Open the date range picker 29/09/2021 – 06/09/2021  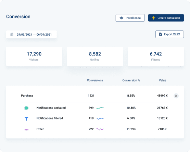tap(31, 35)
